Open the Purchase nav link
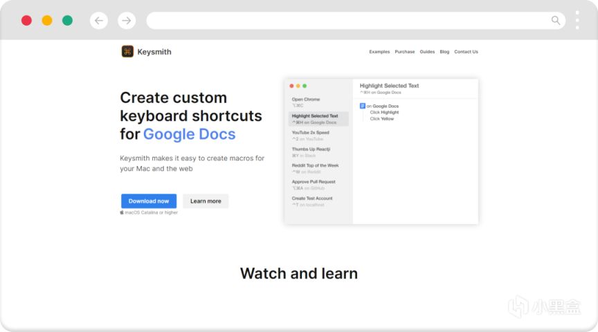Screen dimensions: 598x332 click(x=405, y=52)
